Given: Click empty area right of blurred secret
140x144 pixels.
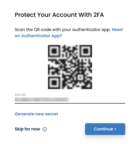Looking at the screenshot, I should coord(98,99).
